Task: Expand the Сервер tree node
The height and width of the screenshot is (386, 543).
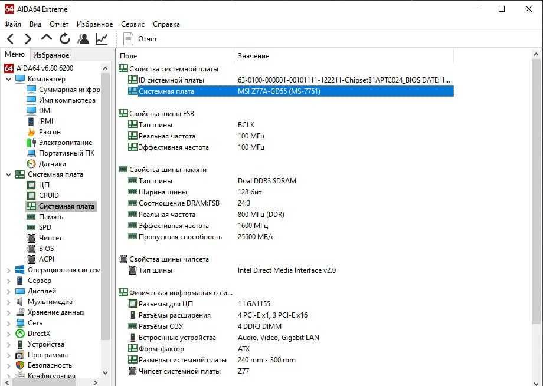Action: point(9,281)
